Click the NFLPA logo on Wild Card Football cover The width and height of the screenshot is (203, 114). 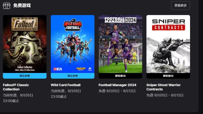(58, 69)
